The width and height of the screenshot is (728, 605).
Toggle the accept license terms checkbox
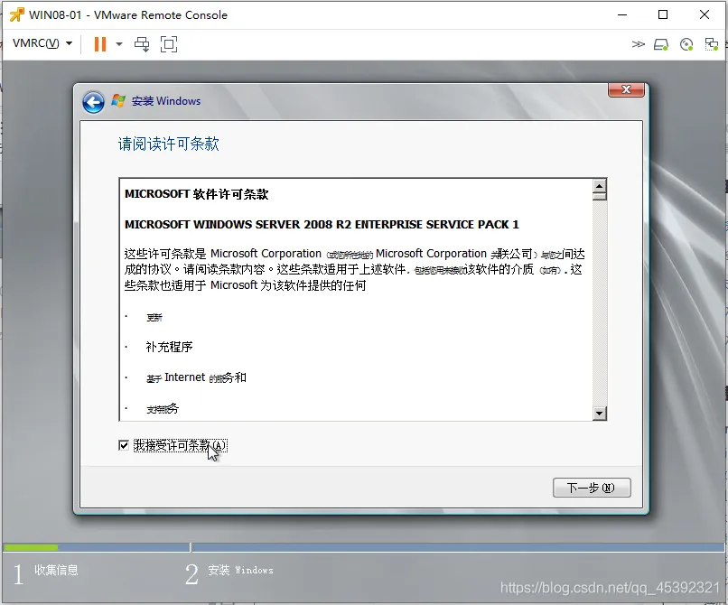[124, 445]
